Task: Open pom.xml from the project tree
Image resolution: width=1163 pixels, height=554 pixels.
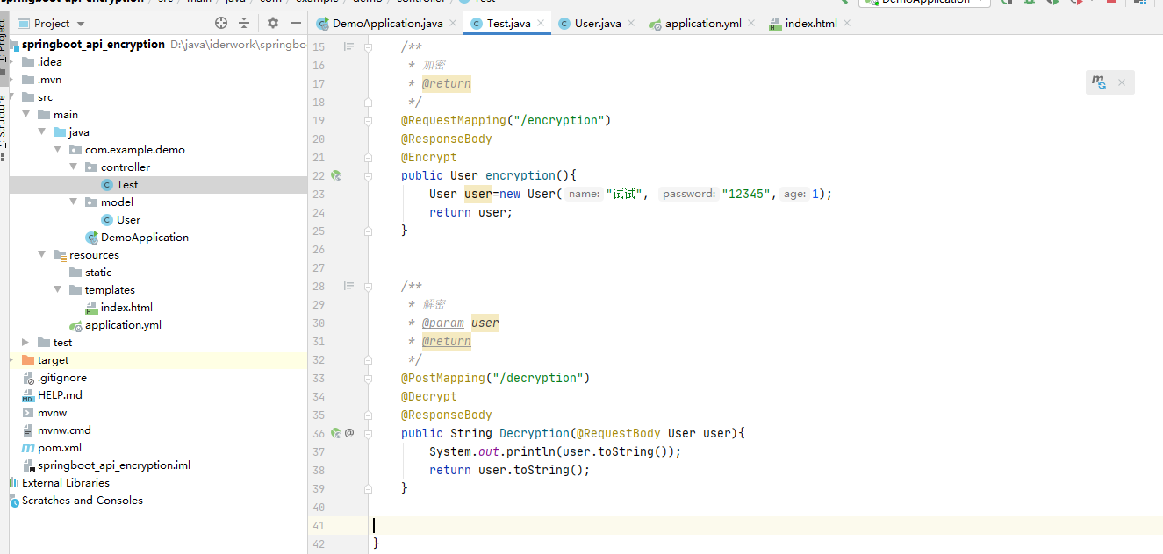Action: tap(60, 448)
